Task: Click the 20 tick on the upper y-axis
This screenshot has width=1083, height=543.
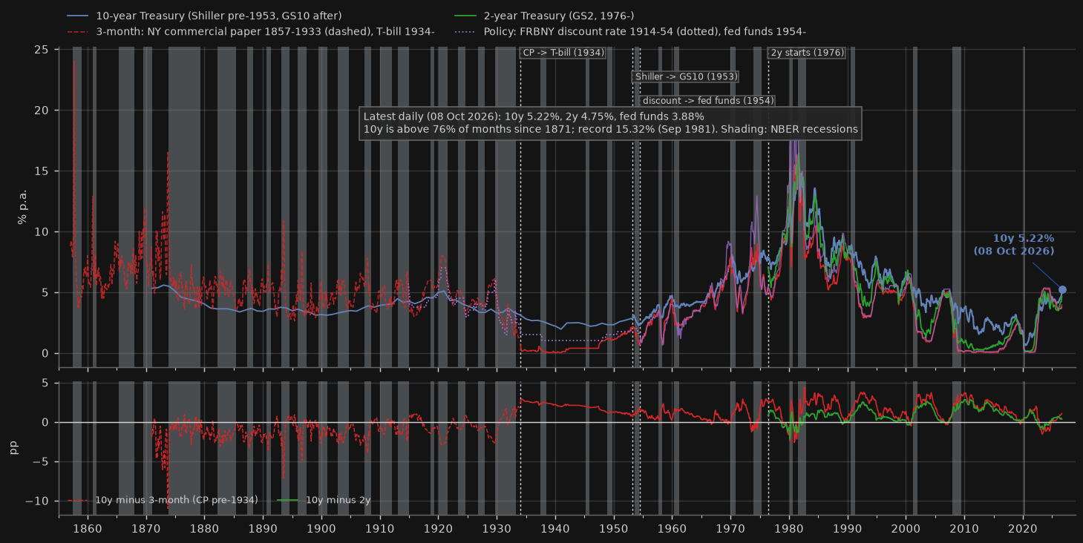Action: (x=42, y=111)
